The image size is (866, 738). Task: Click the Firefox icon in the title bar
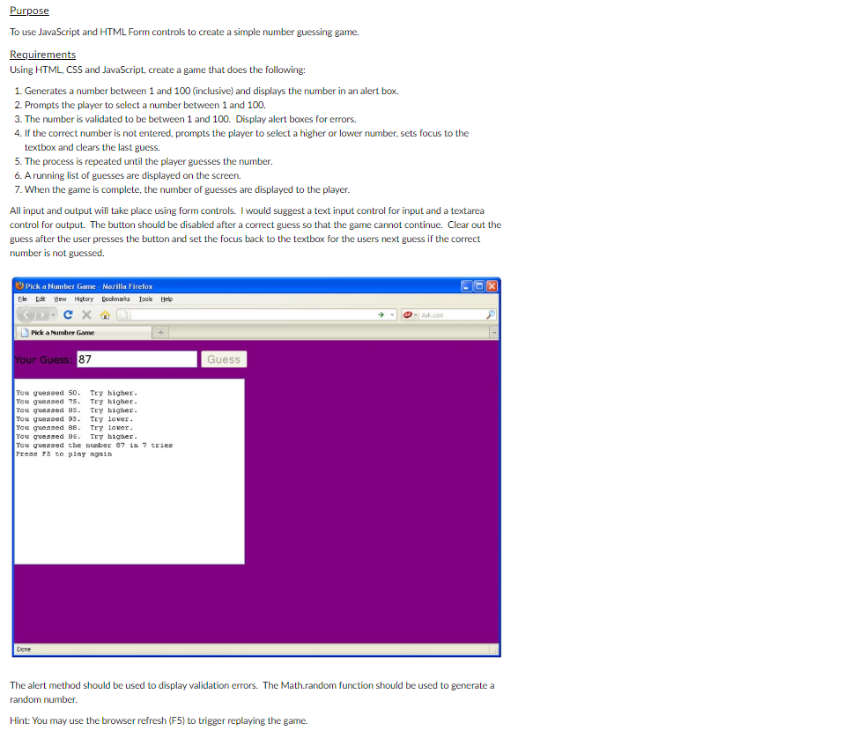20,286
